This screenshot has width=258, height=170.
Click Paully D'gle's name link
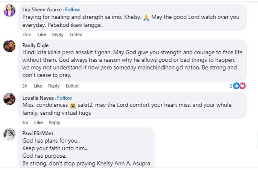(x=35, y=45)
